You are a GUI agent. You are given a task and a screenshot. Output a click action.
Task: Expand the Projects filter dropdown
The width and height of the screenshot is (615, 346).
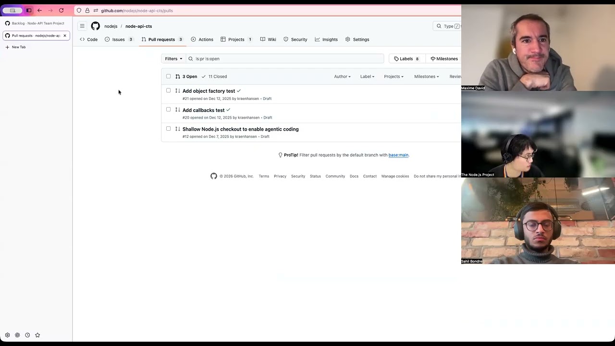tap(394, 76)
